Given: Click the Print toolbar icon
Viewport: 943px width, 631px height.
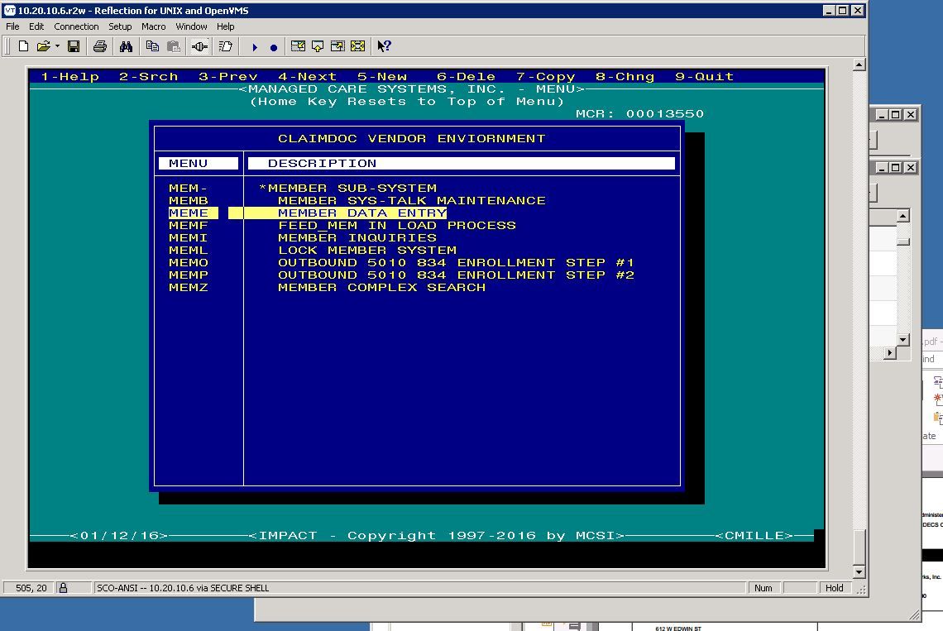Looking at the screenshot, I should 100,46.
